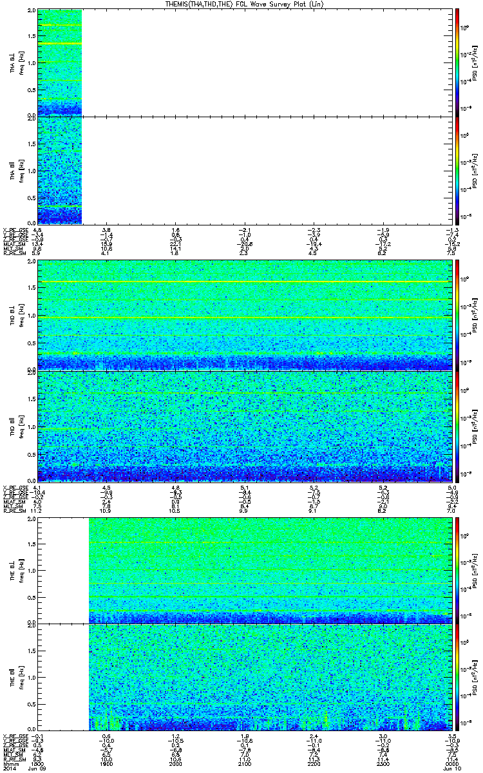Click the PSD [nT²/Hz] label of THD BL
This screenshot has height=773, width=483.
pyautogui.click(x=476, y=314)
